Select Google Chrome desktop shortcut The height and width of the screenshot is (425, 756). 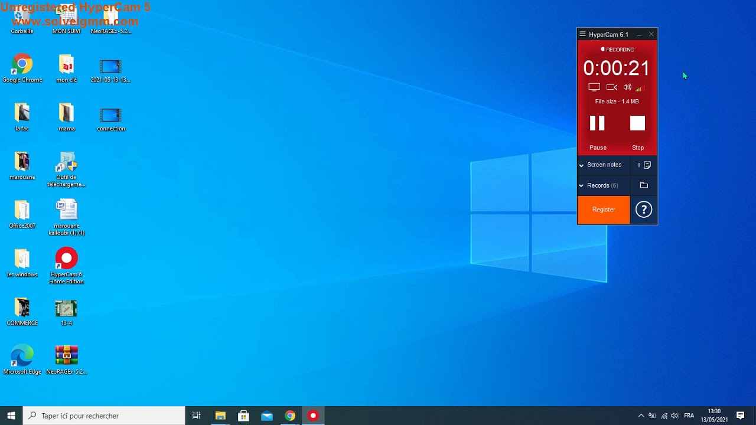coord(22,68)
